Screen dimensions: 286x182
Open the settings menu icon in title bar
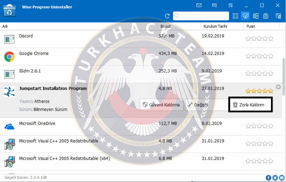coord(230,5)
